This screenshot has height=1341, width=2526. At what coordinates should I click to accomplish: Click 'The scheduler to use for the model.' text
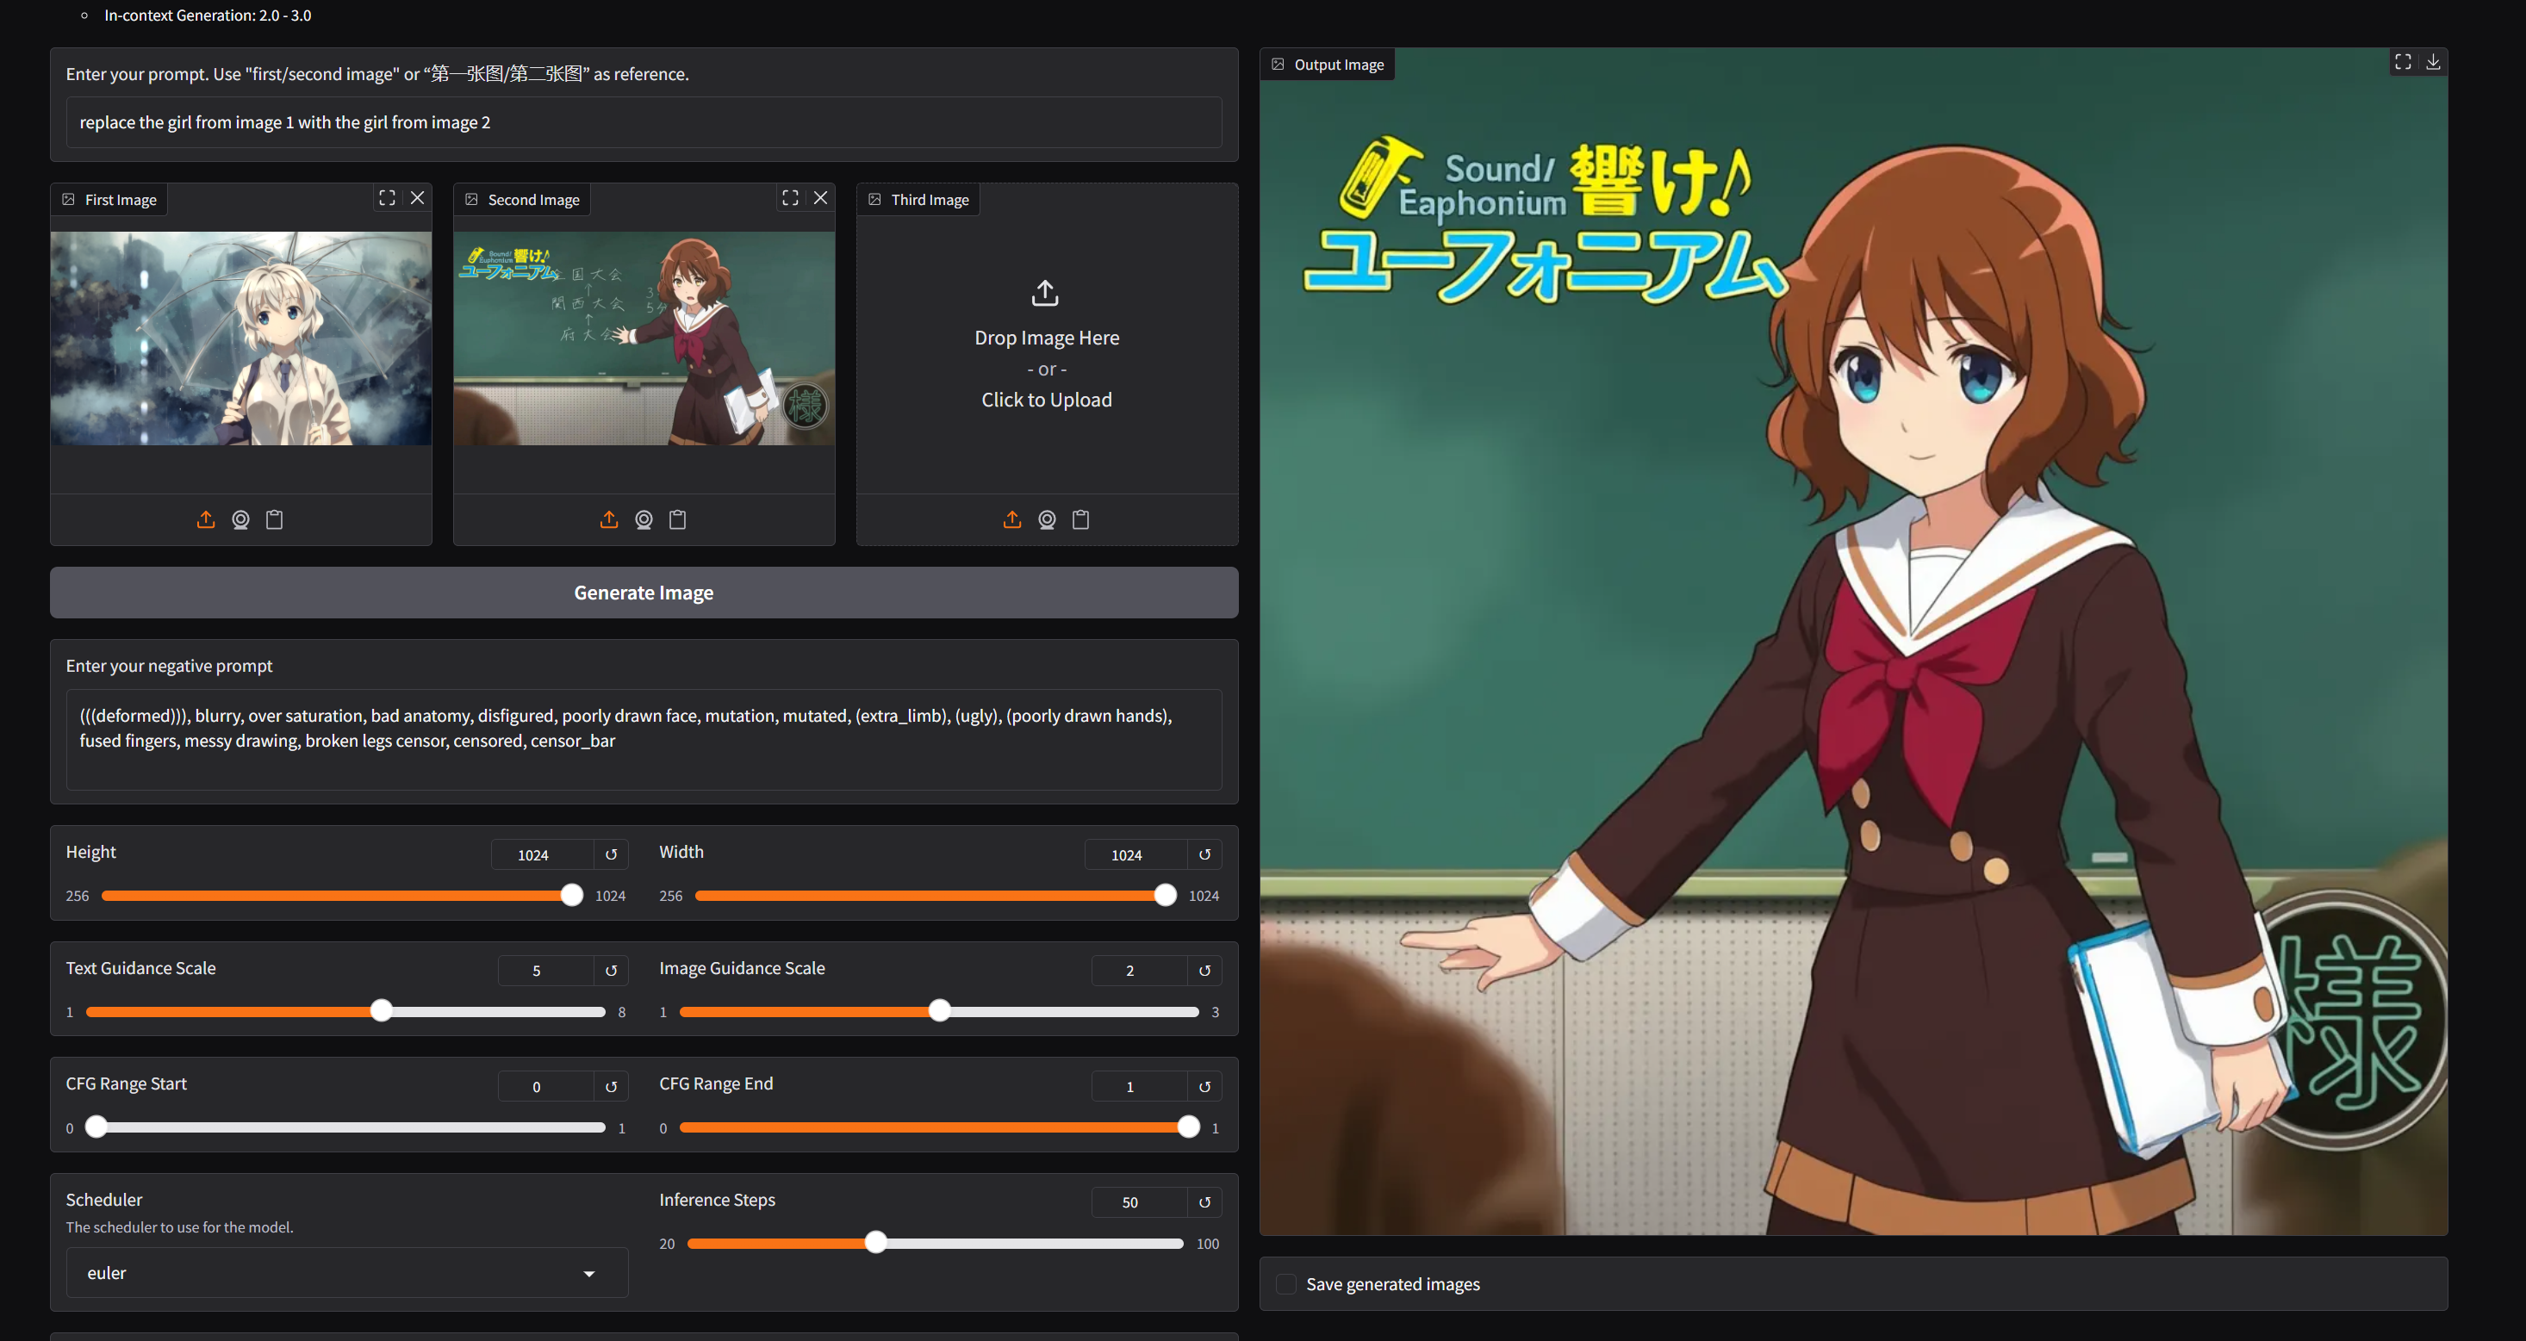(179, 1227)
